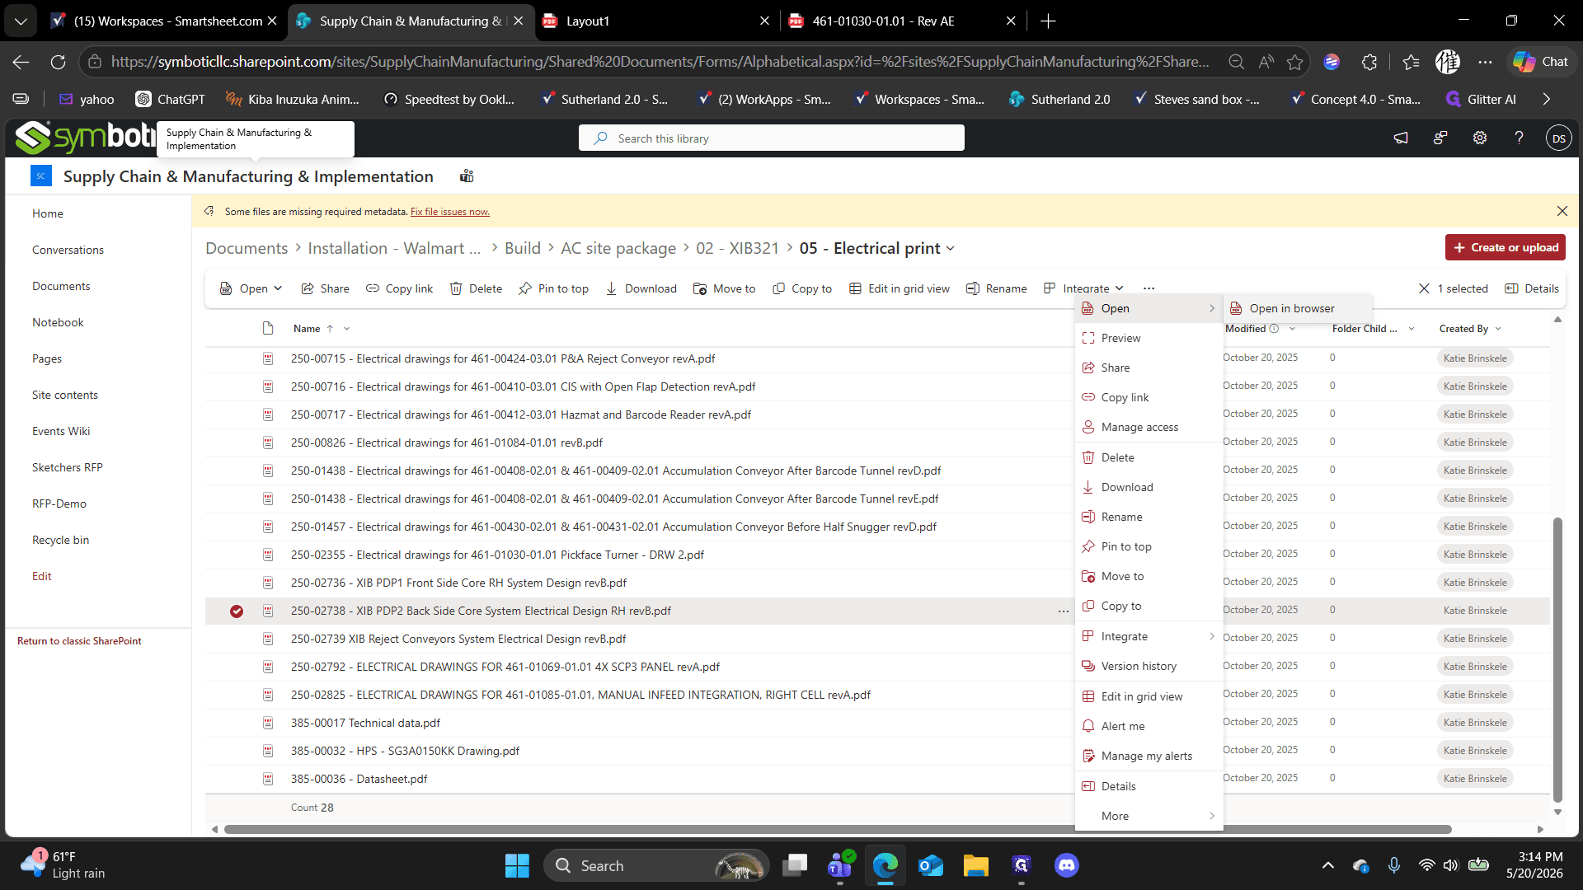Screen dimensions: 1583x890
Task: Select Alert me in context menu
Action: pos(1148,726)
